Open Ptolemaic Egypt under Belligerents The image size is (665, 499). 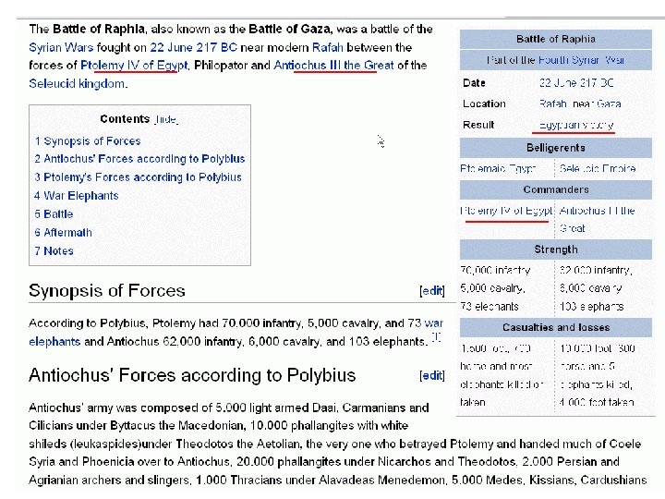click(x=499, y=169)
